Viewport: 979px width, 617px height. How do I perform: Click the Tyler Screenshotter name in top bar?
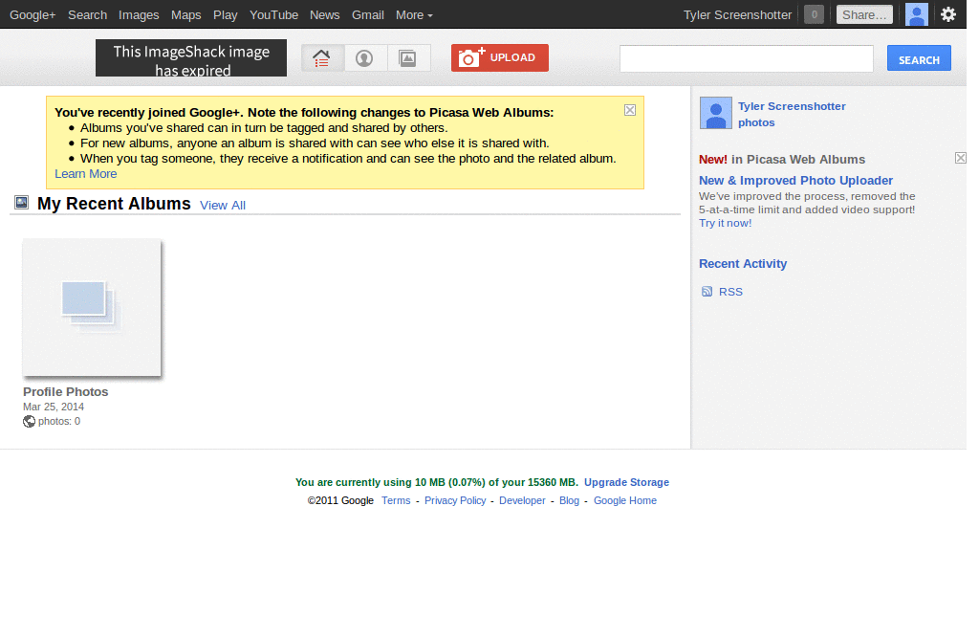(737, 15)
